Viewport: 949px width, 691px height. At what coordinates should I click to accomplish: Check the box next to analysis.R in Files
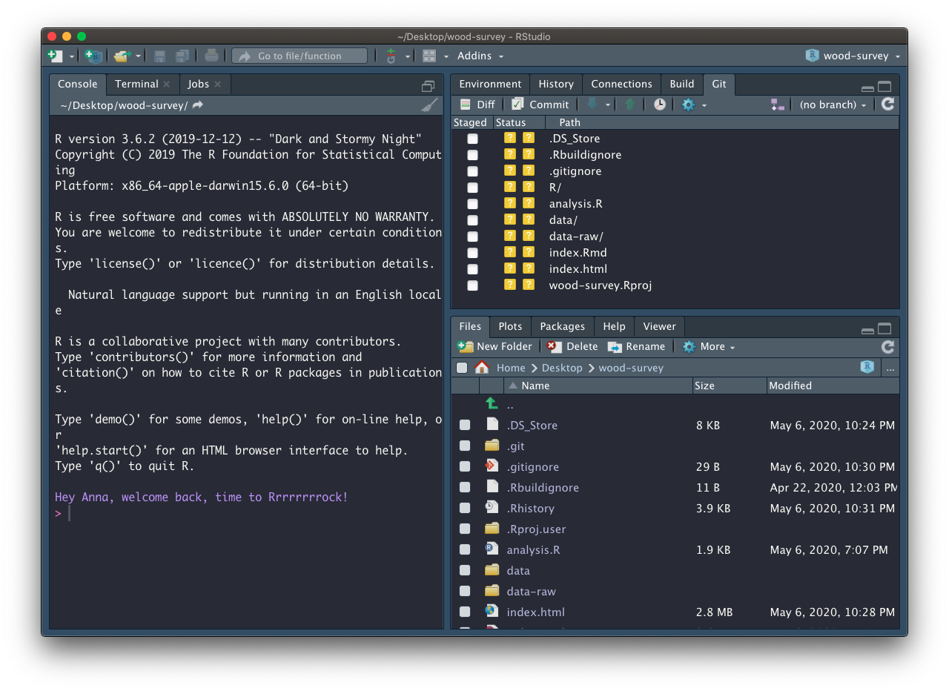click(x=465, y=549)
